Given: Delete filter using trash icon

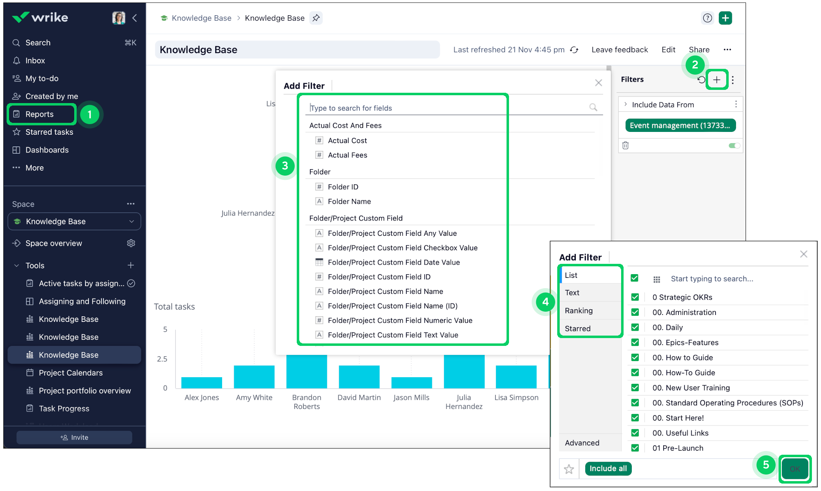Looking at the screenshot, I should pos(626,146).
